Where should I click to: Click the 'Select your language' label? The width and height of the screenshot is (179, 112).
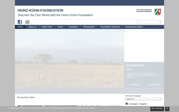coord(133,96)
